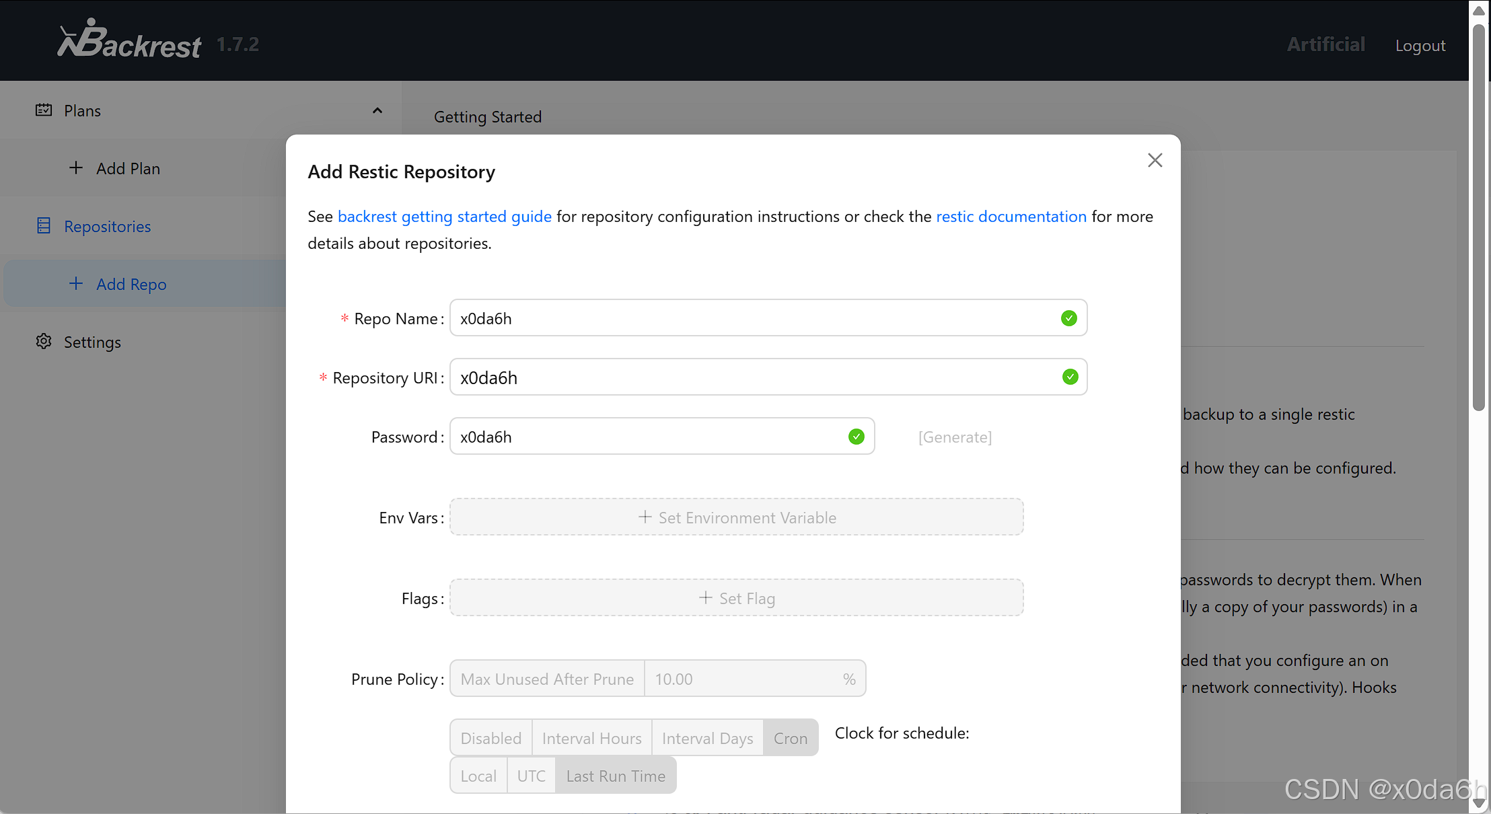
Task: Click plus icon next to Add Repo
Action: 76,284
